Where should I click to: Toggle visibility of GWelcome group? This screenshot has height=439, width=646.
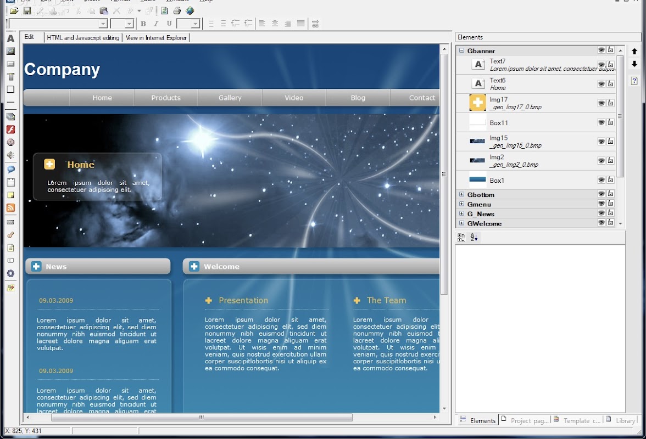tap(602, 223)
